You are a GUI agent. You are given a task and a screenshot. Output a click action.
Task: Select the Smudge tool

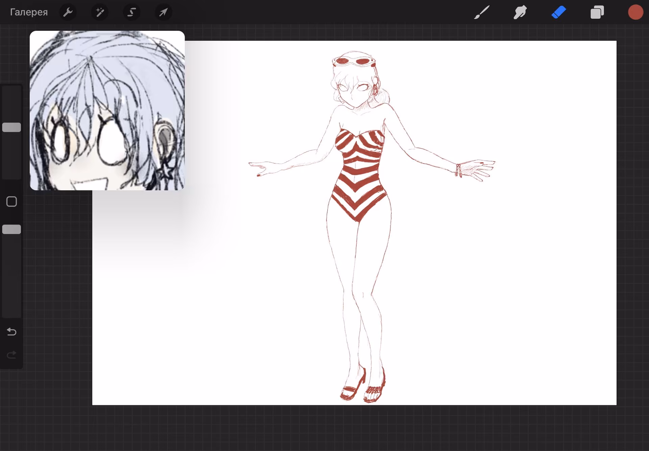coord(520,12)
